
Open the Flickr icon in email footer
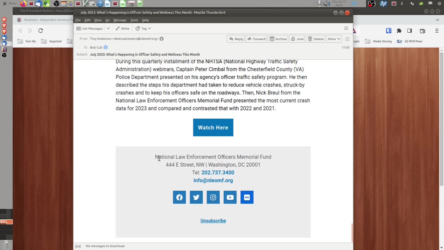(x=247, y=197)
